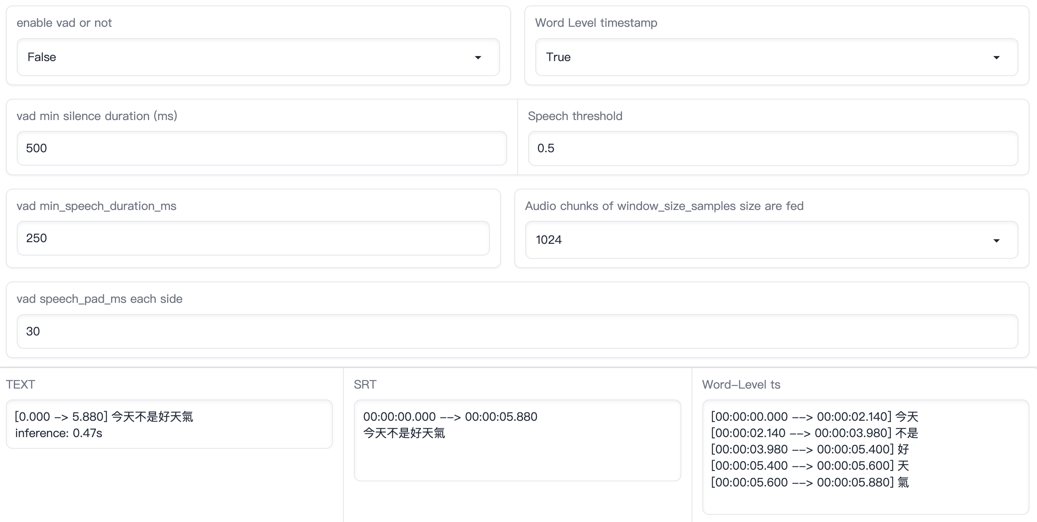
Task: Open the window_size_samples dropdown showing 1024
Action: click(772, 240)
